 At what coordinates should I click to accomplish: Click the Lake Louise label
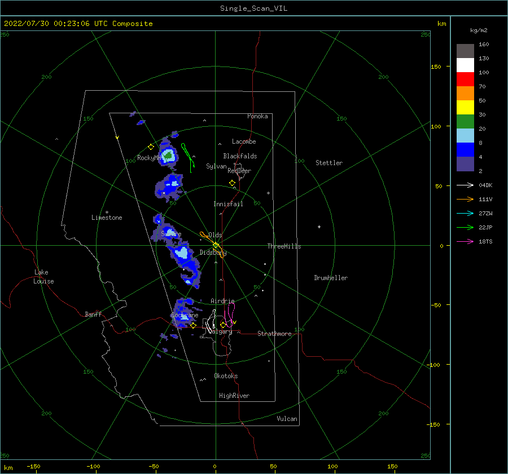43,277
